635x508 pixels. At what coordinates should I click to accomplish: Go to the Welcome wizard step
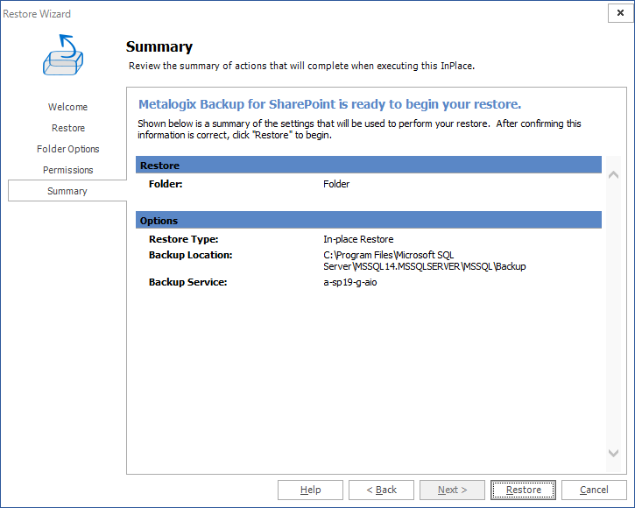point(67,107)
